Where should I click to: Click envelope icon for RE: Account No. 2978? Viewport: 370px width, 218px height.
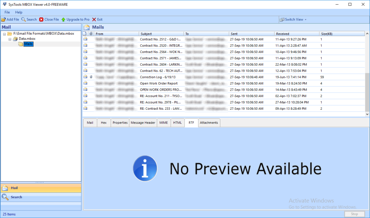(85, 102)
